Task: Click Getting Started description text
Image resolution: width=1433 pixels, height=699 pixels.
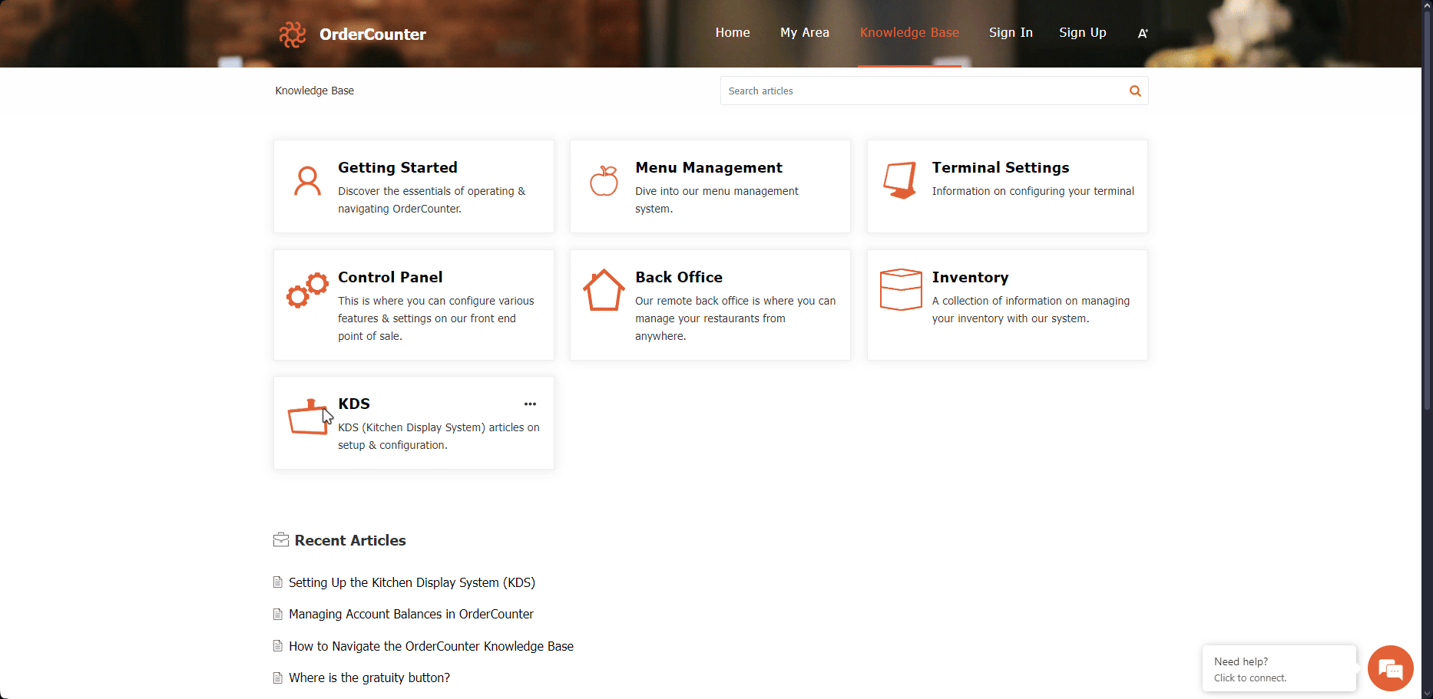Action: 432,199
